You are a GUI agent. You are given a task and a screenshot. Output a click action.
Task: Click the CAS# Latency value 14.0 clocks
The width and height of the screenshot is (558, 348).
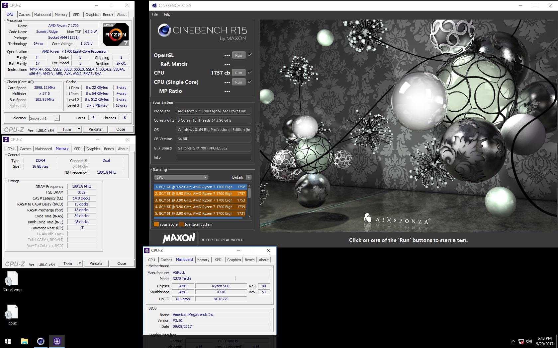click(x=82, y=198)
